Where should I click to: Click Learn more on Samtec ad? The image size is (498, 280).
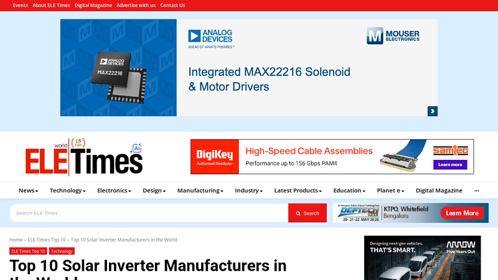tap(450, 164)
